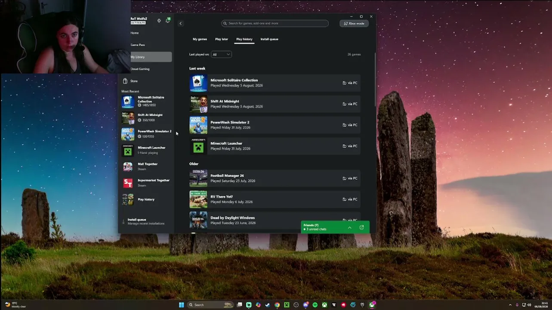This screenshot has height=310, width=552.
Task: Open RV There Yet? in play history
Action: 274,199
